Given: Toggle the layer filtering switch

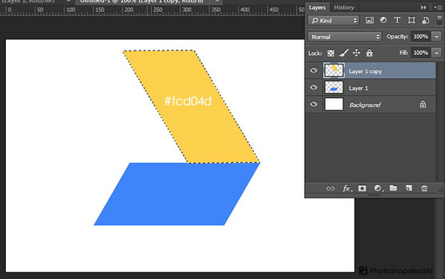Looking at the screenshot, I should pyautogui.click(x=439, y=20).
